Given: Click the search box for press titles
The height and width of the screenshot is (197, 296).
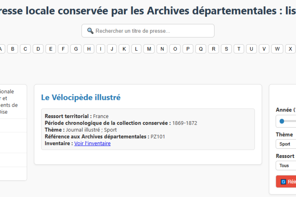Looking at the screenshot, I should pos(148,31).
